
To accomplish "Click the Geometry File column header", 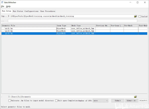I will coord(29,26).
